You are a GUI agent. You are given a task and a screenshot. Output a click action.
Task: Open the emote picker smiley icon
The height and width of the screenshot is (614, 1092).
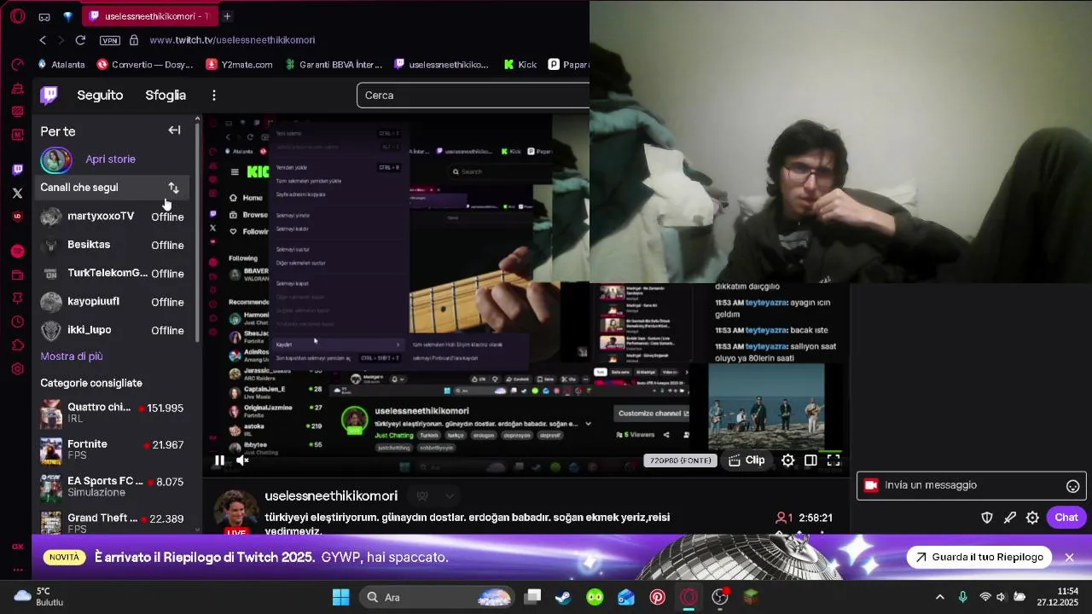(1072, 486)
